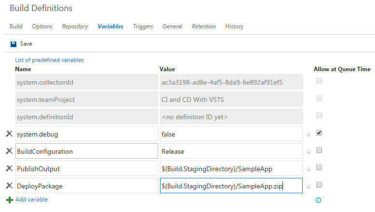375x212 pixels.
Task: Click the BuildConfiguration value field
Action: pos(231,151)
